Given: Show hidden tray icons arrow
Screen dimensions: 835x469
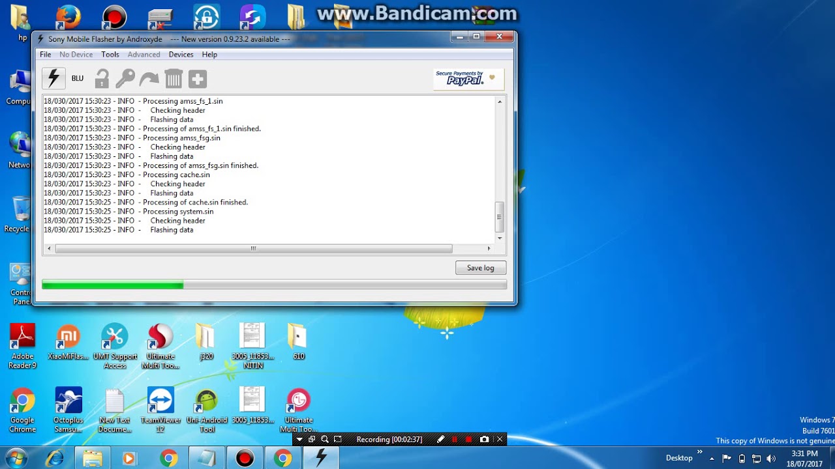Looking at the screenshot, I should 712,459.
